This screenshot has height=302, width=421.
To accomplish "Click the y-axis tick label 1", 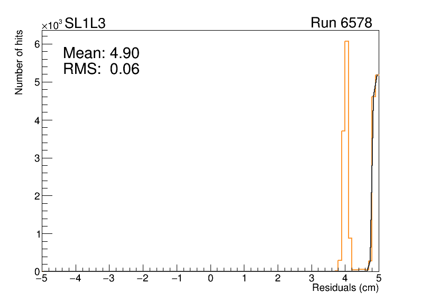I will 37,234.
